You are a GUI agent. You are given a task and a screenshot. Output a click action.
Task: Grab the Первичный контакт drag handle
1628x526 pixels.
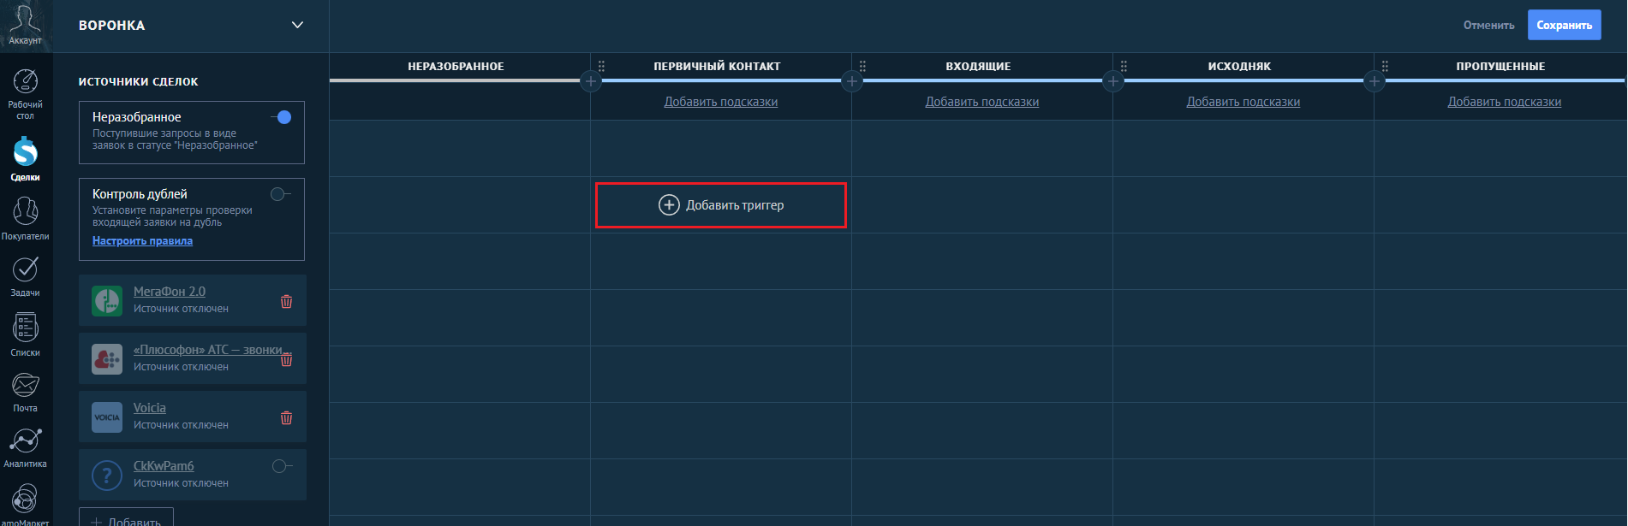click(602, 66)
